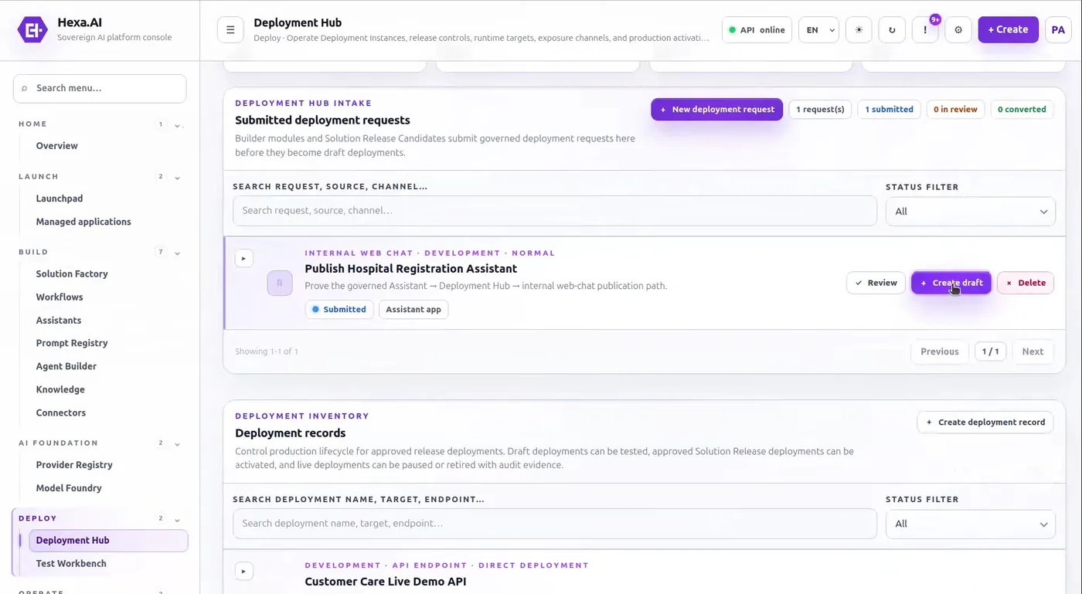Screen dimensions: 1082x594
Task: Click the Customer Care Live Demo API title
Action: 386,582
